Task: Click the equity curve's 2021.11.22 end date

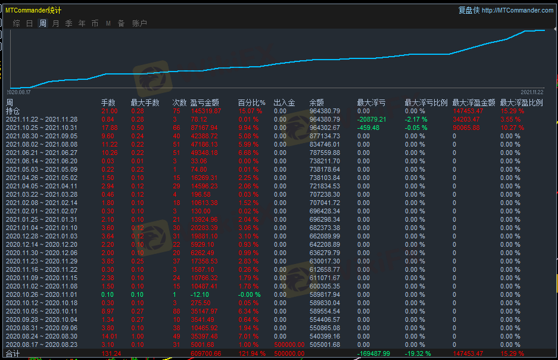Action: tap(533, 92)
